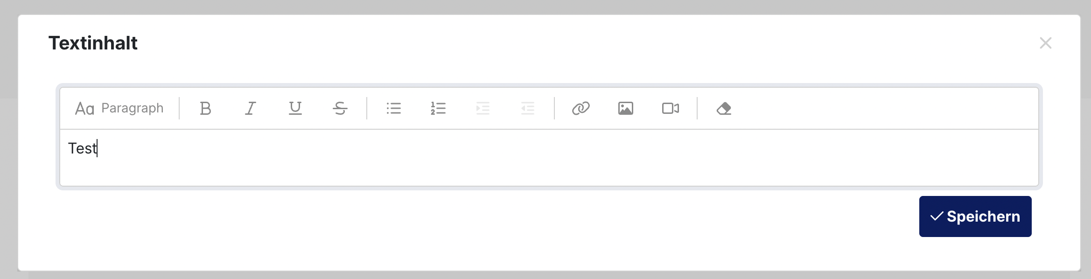Insert a hyperlink via chain icon
Screen dimensions: 1091x279
tap(581, 108)
